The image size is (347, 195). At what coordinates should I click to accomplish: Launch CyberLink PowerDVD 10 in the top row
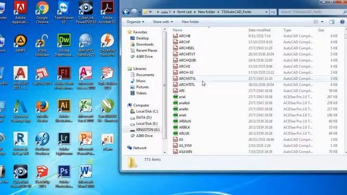(86, 12)
